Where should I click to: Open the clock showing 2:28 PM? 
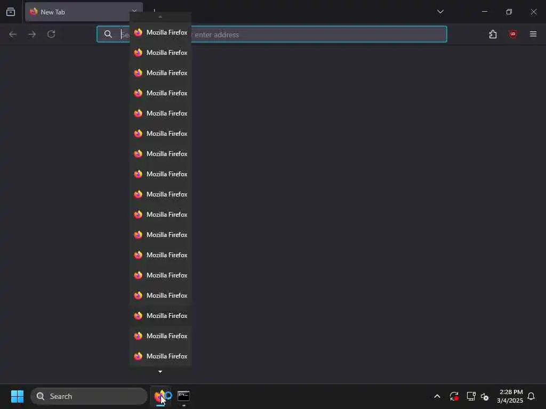coord(510,396)
